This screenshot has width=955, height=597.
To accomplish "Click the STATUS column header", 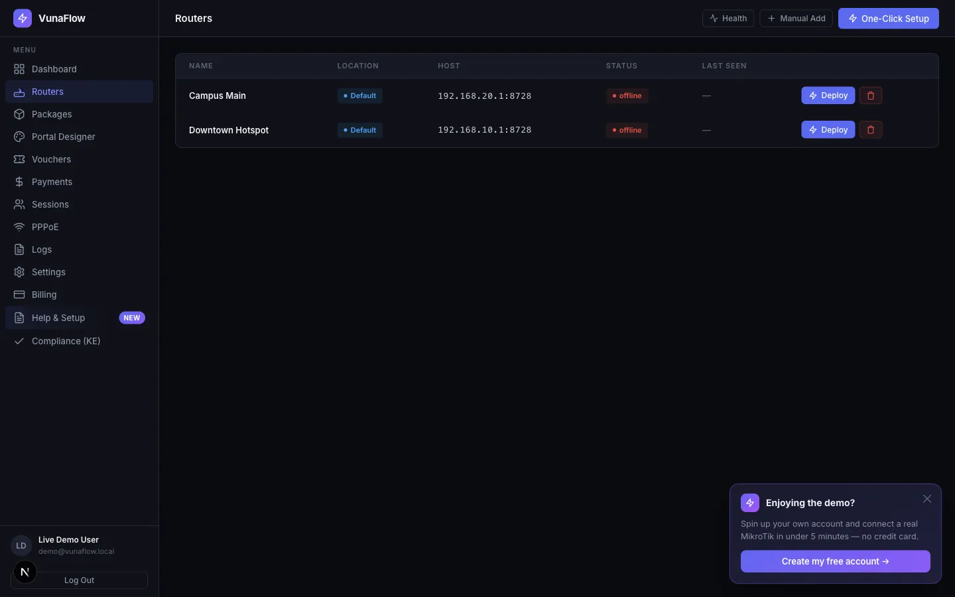I will [621, 66].
